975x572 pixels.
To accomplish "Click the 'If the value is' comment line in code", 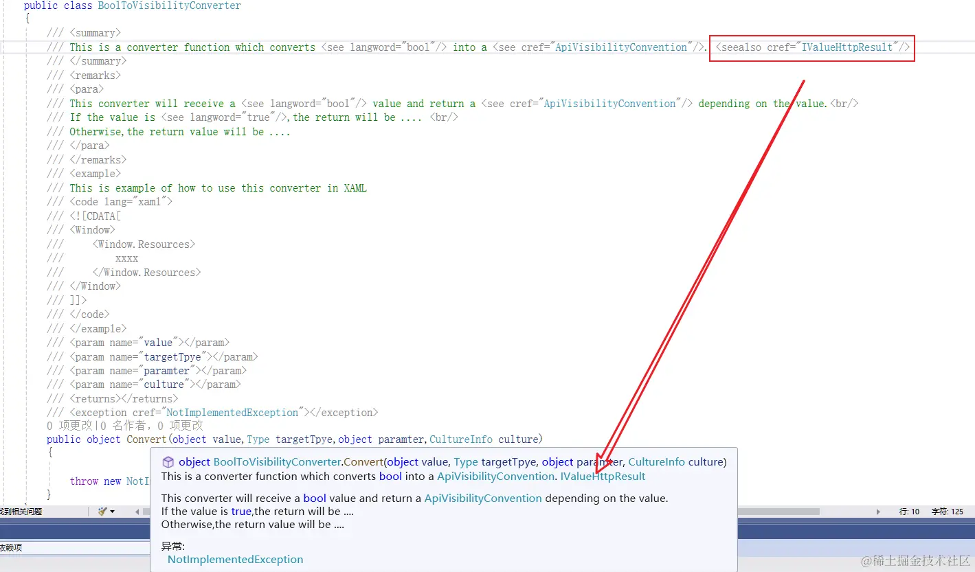I will pyautogui.click(x=253, y=117).
